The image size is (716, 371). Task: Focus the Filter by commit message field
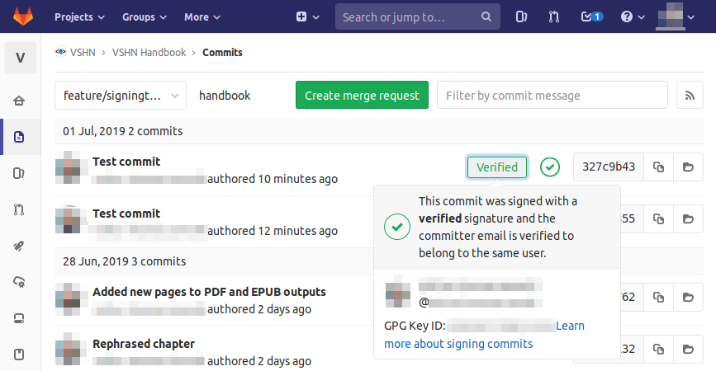pos(552,96)
